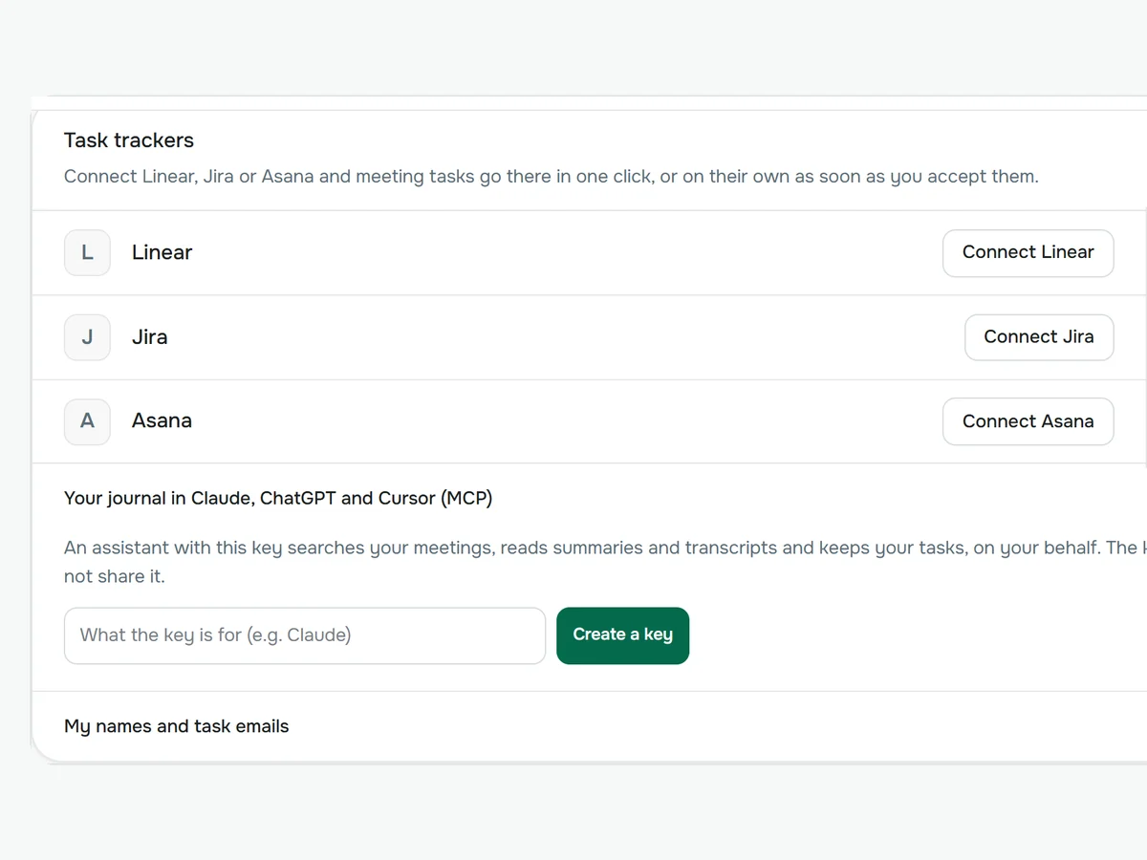Screen dimensions: 1147x860
Task: Connect the Jira task tracker
Action: pyautogui.click(x=1039, y=337)
